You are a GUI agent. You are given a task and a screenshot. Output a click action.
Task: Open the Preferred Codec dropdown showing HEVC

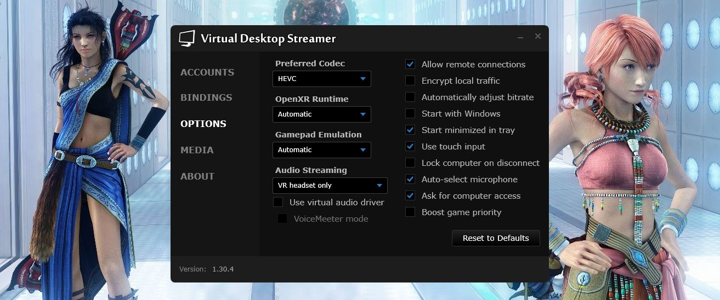tap(322, 79)
